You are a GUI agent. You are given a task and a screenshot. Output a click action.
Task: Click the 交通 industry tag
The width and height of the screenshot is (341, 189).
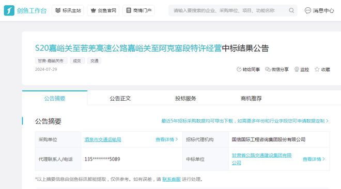(x=95, y=61)
